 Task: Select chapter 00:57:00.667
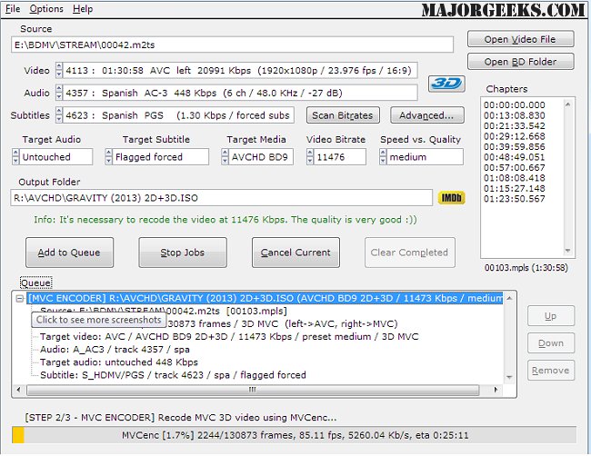pos(515,167)
